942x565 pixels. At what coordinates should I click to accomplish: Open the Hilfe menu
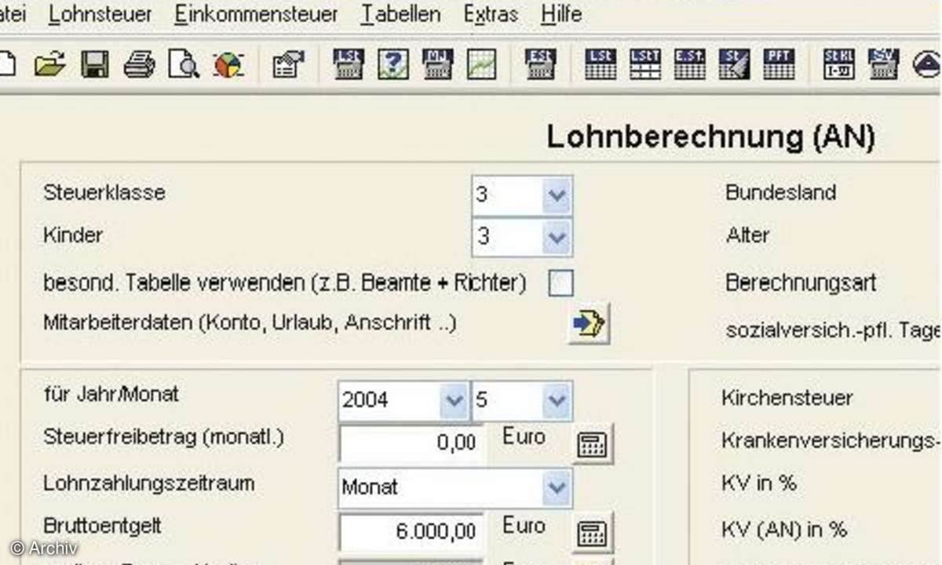(x=561, y=13)
